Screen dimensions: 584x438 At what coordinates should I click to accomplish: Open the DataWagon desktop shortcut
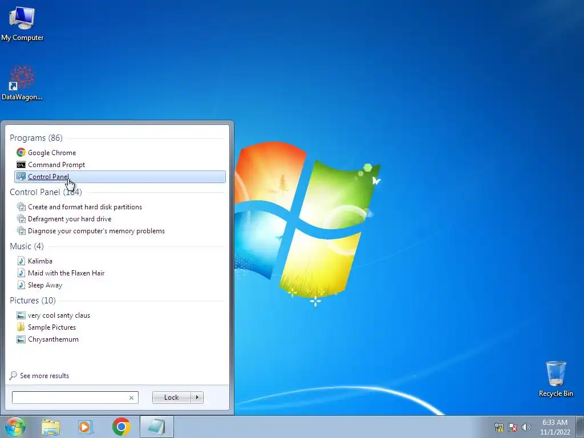(22, 83)
